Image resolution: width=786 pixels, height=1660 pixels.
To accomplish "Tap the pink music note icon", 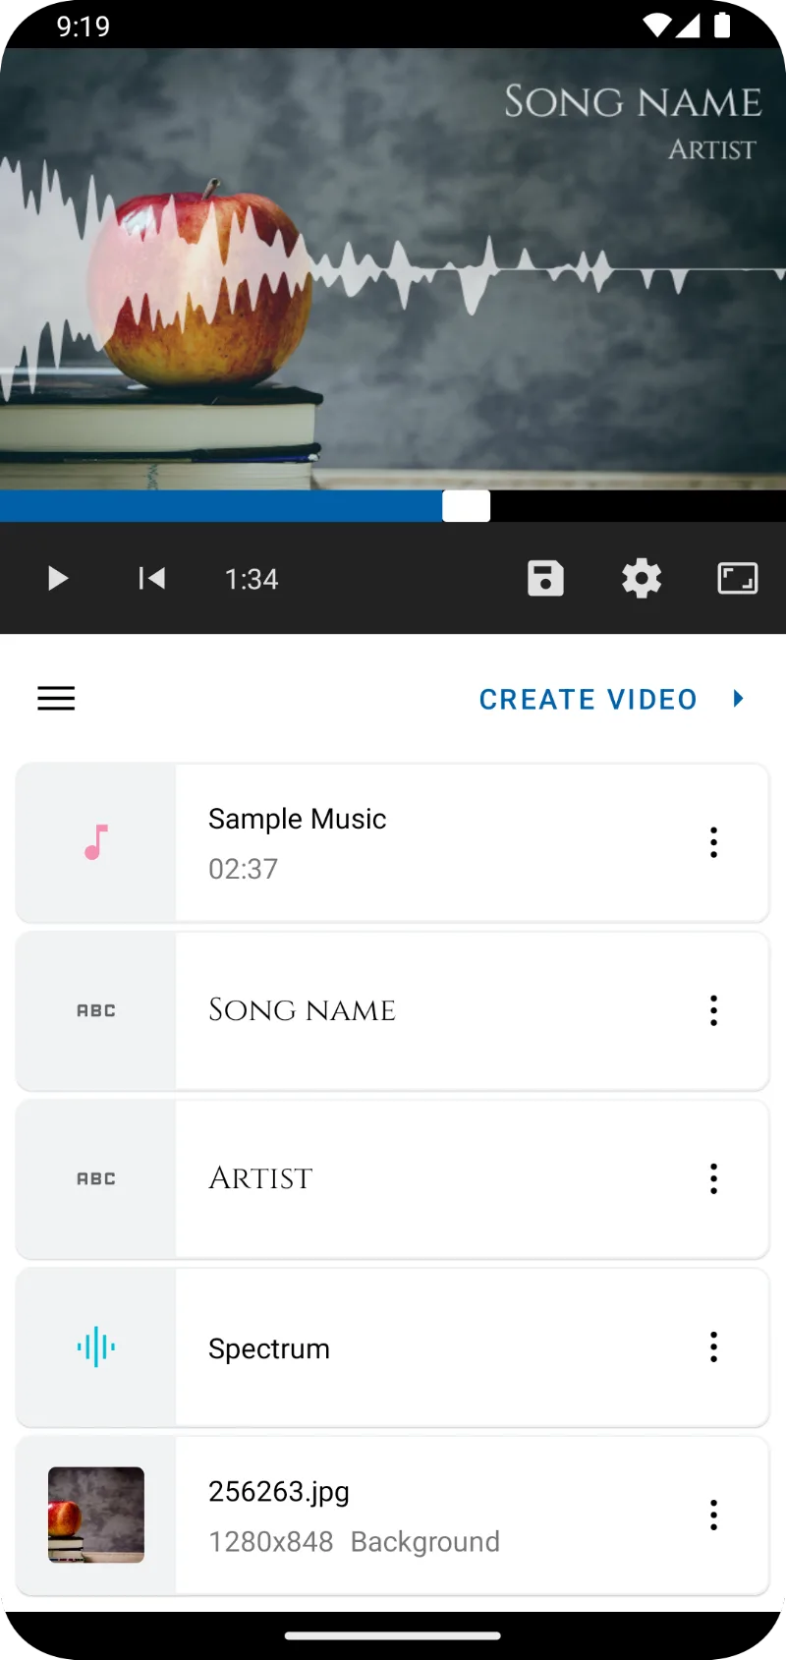I will [96, 842].
